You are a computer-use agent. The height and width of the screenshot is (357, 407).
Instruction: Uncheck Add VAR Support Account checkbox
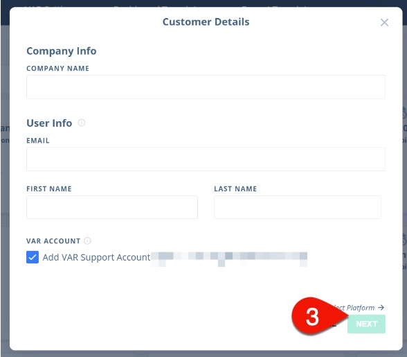point(33,257)
